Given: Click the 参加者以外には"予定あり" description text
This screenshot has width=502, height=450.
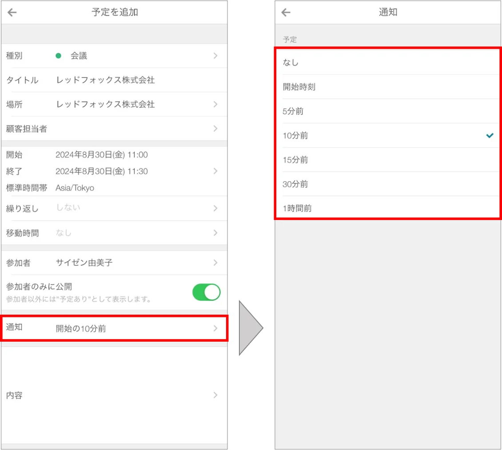Looking at the screenshot, I should point(79,299).
